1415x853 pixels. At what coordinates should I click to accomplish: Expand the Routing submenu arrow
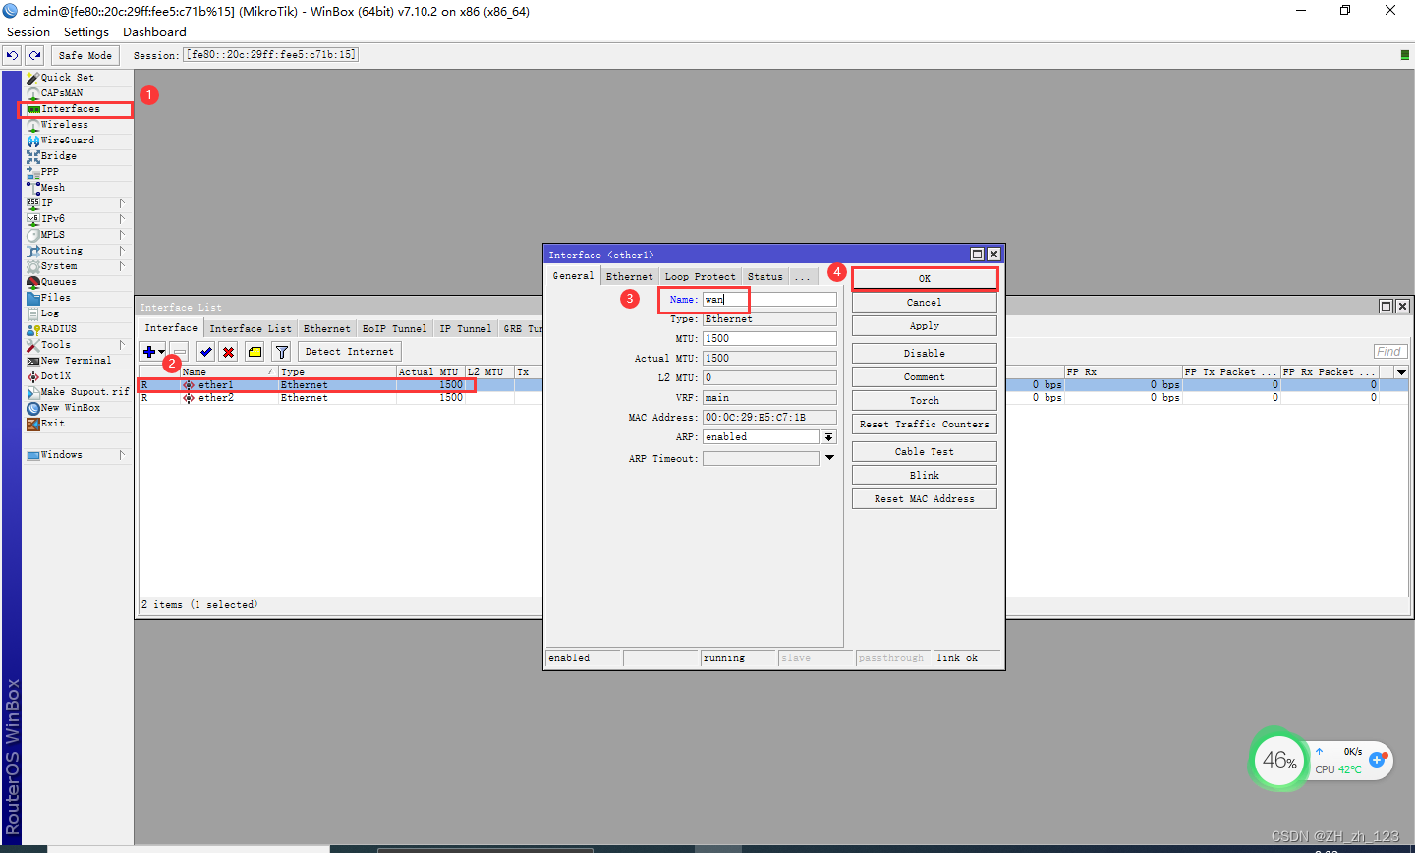click(x=122, y=251)
